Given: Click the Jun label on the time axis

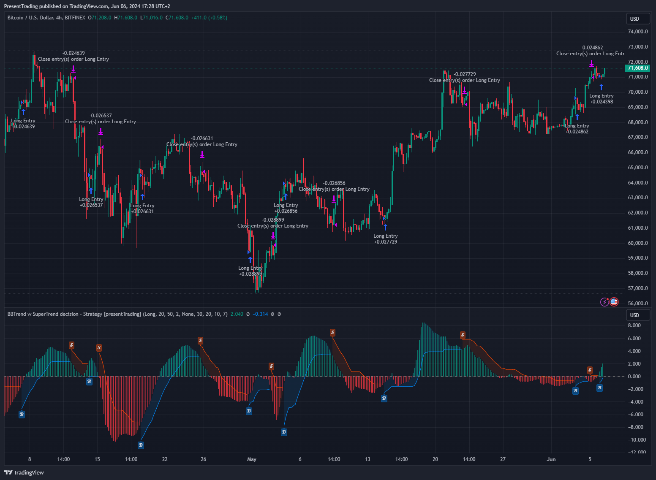Looking at the screenshot, I should coord(551,459).
